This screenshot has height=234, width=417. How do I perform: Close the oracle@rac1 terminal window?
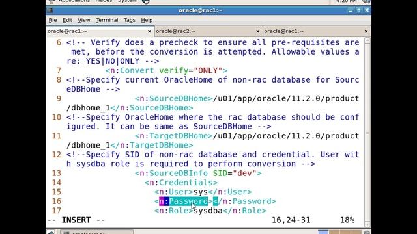tap(367, 10)
